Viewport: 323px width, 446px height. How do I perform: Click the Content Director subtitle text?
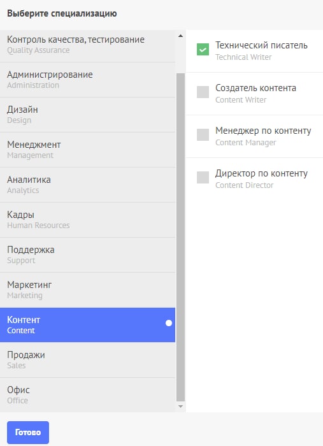pyautogui.click(x=244, y=185)
